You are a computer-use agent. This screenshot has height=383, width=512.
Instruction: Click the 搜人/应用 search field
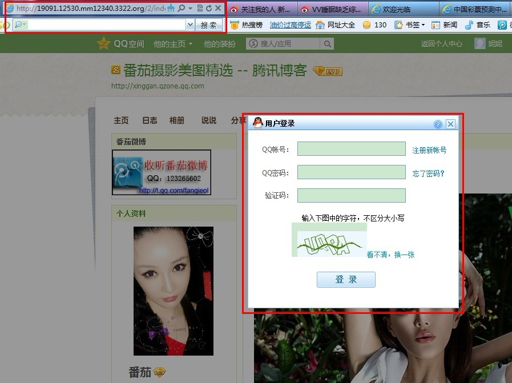coord(283,44)
